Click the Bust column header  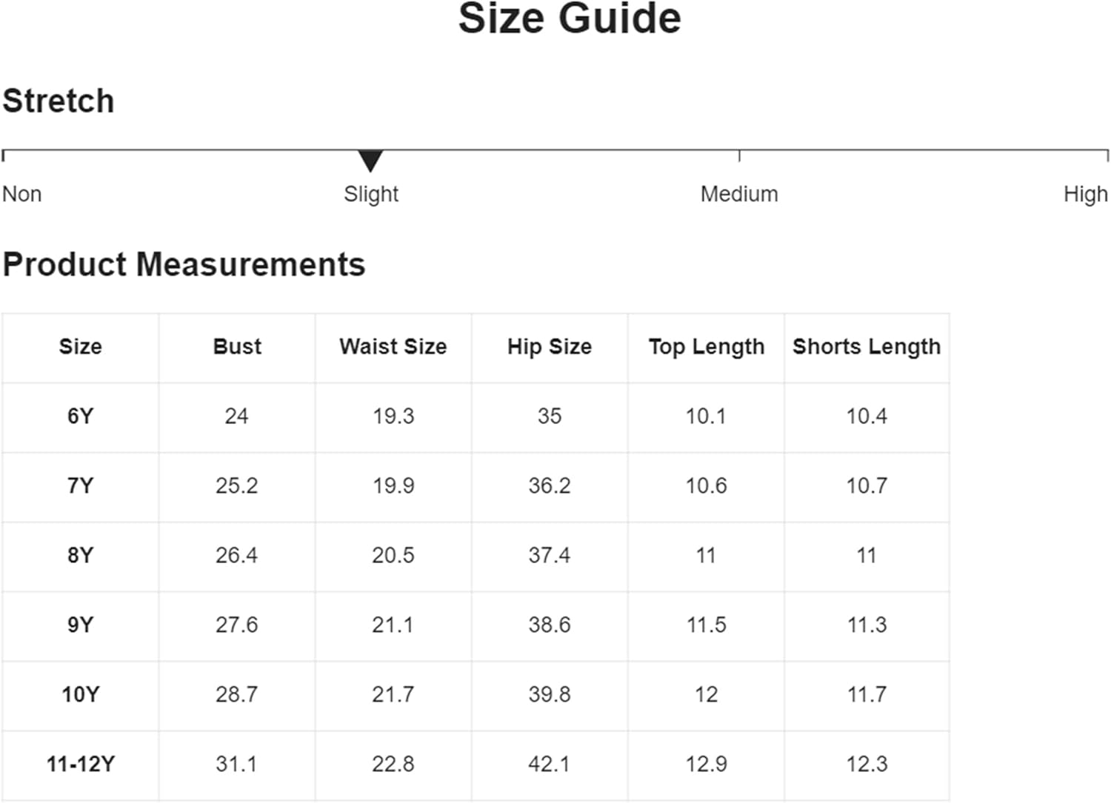(x=237, y=346)
